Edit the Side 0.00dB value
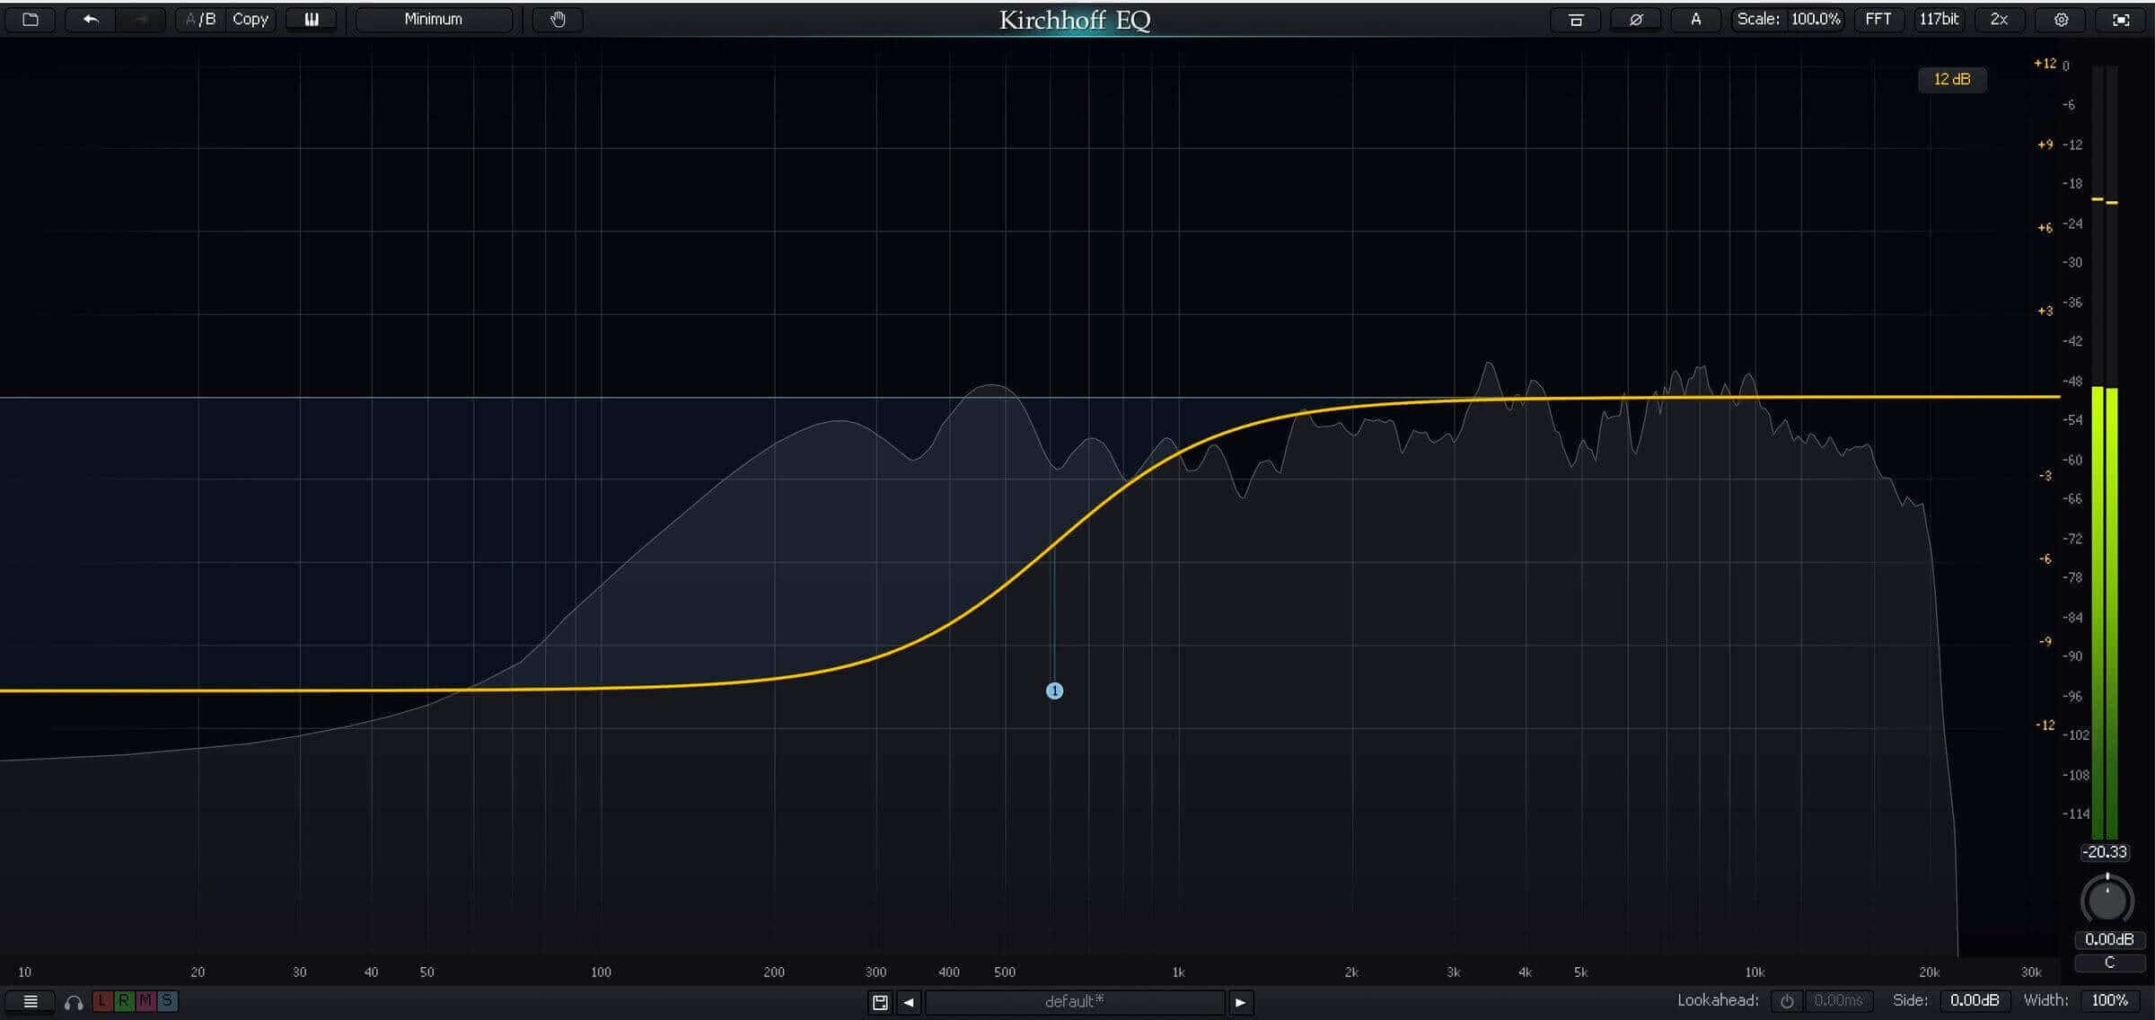The width and height of the screenshot is (2155, 1020). tap(1975, 1001)
